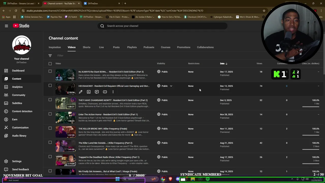325x183 pixels.
Task: Expand visibility dropdown arrow on HES BAACKK row
Action: pos(171,86)
